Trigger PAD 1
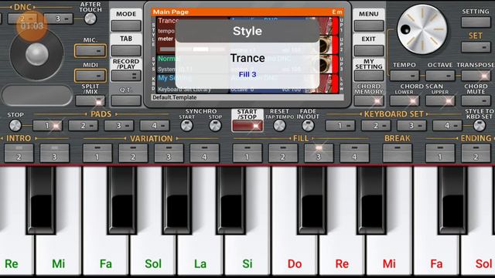The width and height of the screenshot is (495, 278). tap(47, 125)
